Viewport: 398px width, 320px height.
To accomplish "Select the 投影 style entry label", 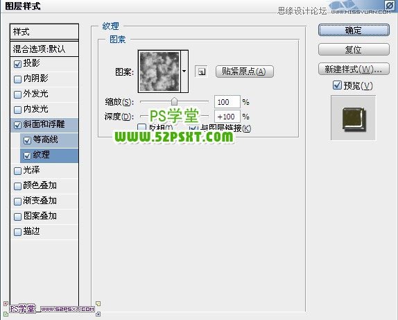I will pyautogui.click(x=31, y=63).
